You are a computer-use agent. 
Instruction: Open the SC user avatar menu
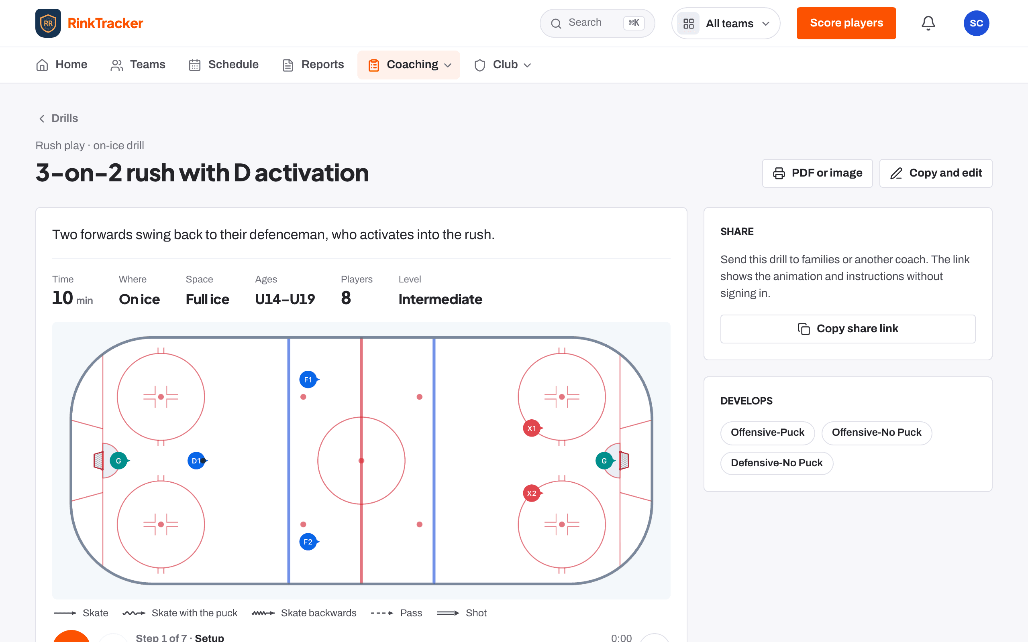click(x=976, y=23)
